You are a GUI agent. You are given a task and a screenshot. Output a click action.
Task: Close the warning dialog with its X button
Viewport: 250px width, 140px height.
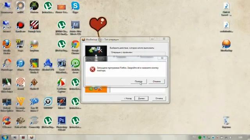click(162, 58)
